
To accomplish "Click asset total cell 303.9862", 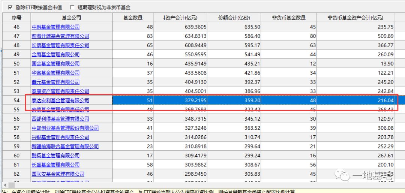I will [180, 165].
